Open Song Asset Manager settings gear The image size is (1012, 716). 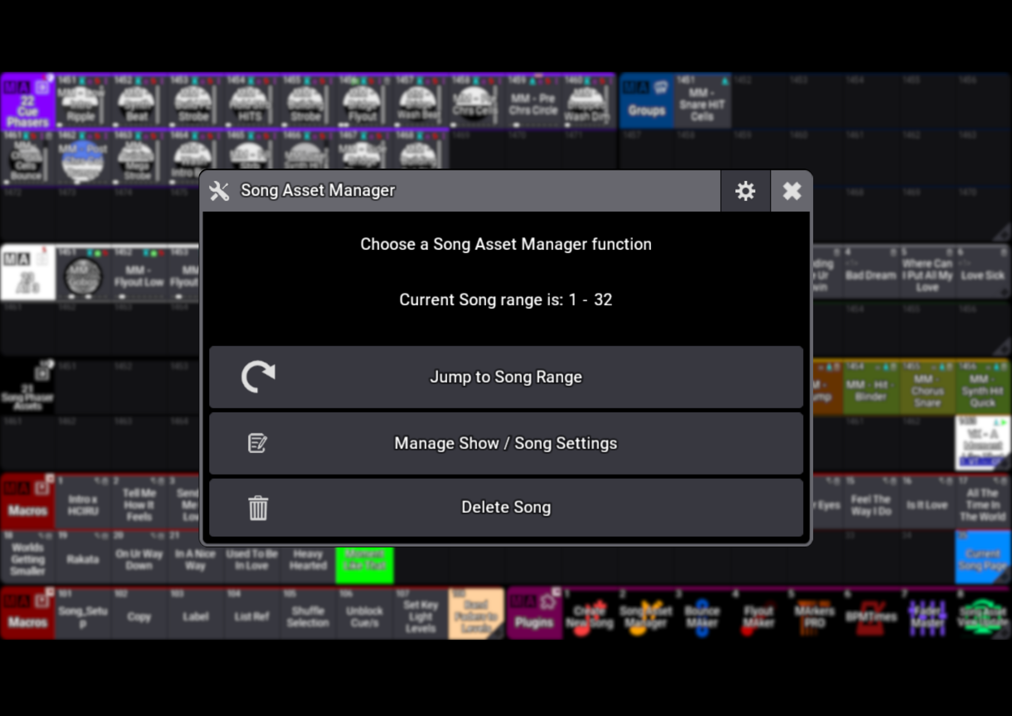pyautogui.click(x=745, y=191)
